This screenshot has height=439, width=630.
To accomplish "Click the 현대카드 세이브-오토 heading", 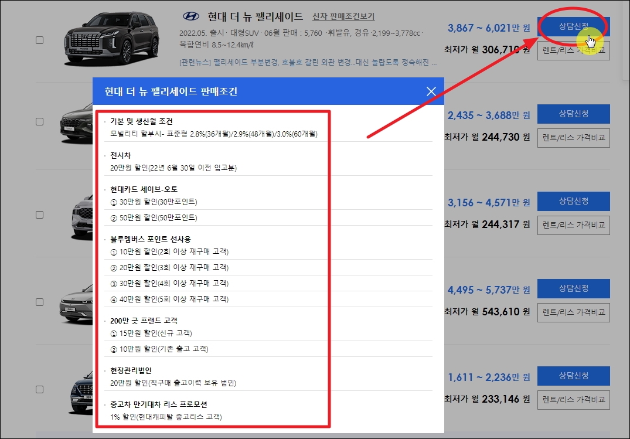I will 144,189.
